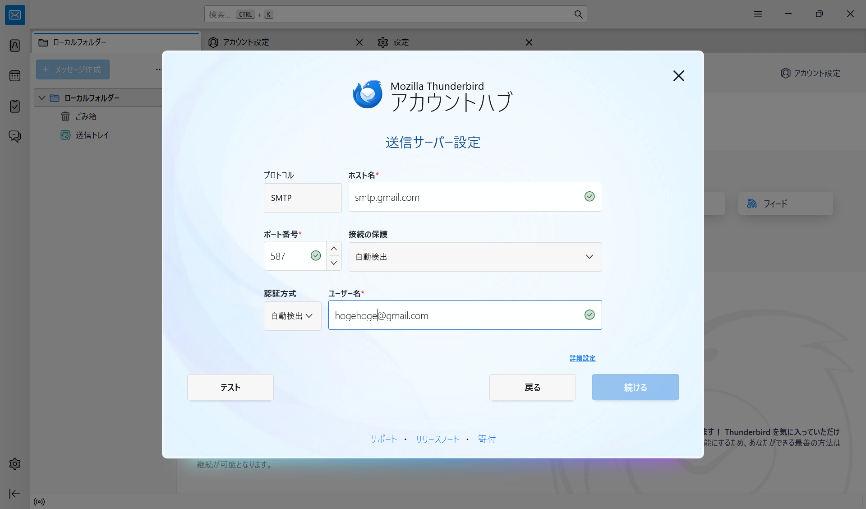Click the search magnifier icon
Screen dimensions: 866x509
(578, 14)
